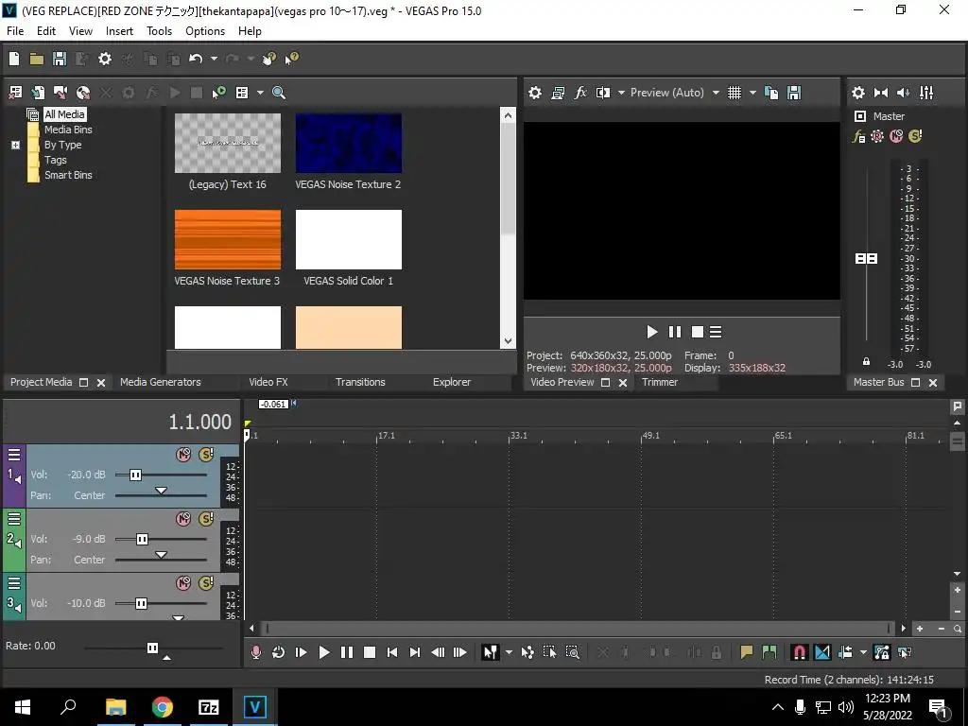
Task: Open Windows Start menu
Action: (23, 707)
